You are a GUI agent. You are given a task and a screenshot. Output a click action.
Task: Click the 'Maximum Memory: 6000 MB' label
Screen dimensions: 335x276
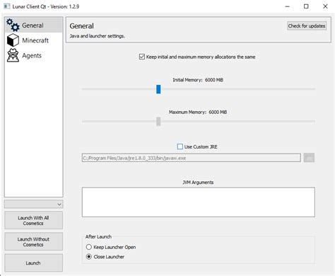point(198,112)
